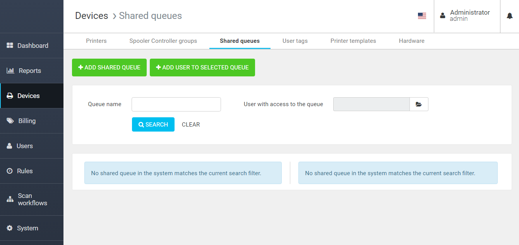Click the Billing tag icon
519x245 pixels.
[10, 121]
